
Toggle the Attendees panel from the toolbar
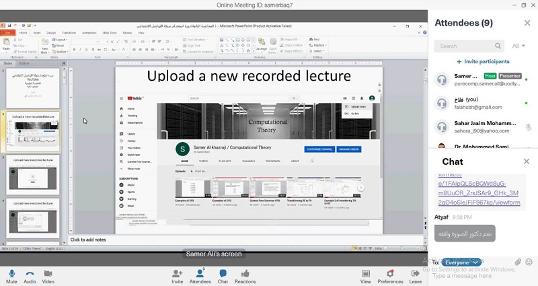point(200,277)
